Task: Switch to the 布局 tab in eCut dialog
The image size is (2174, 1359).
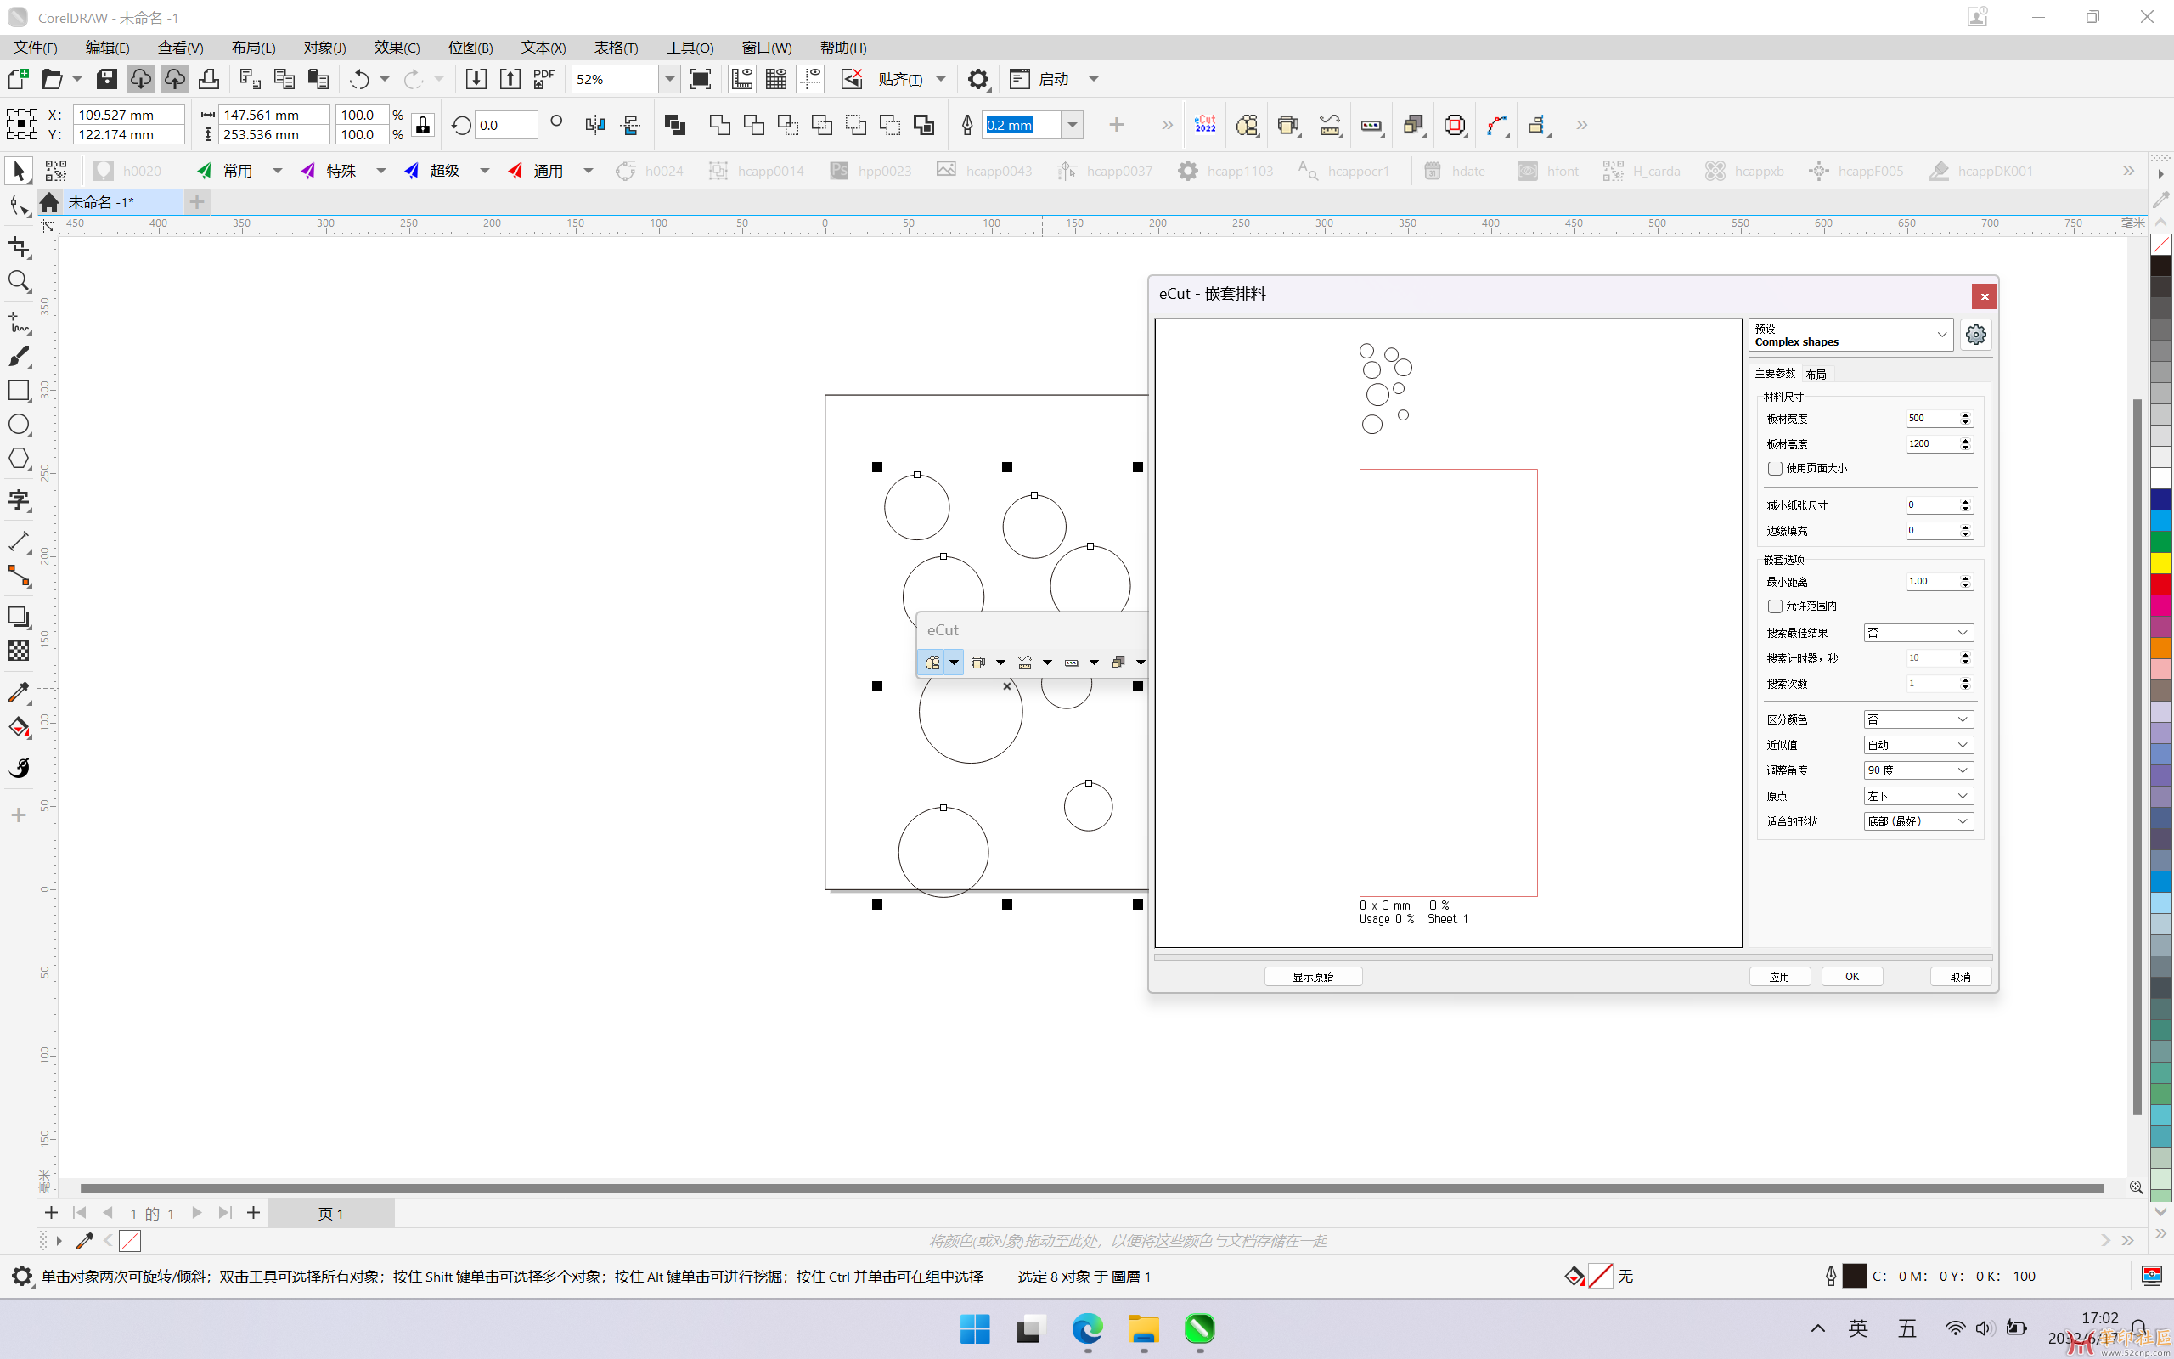Action: 1816,374
